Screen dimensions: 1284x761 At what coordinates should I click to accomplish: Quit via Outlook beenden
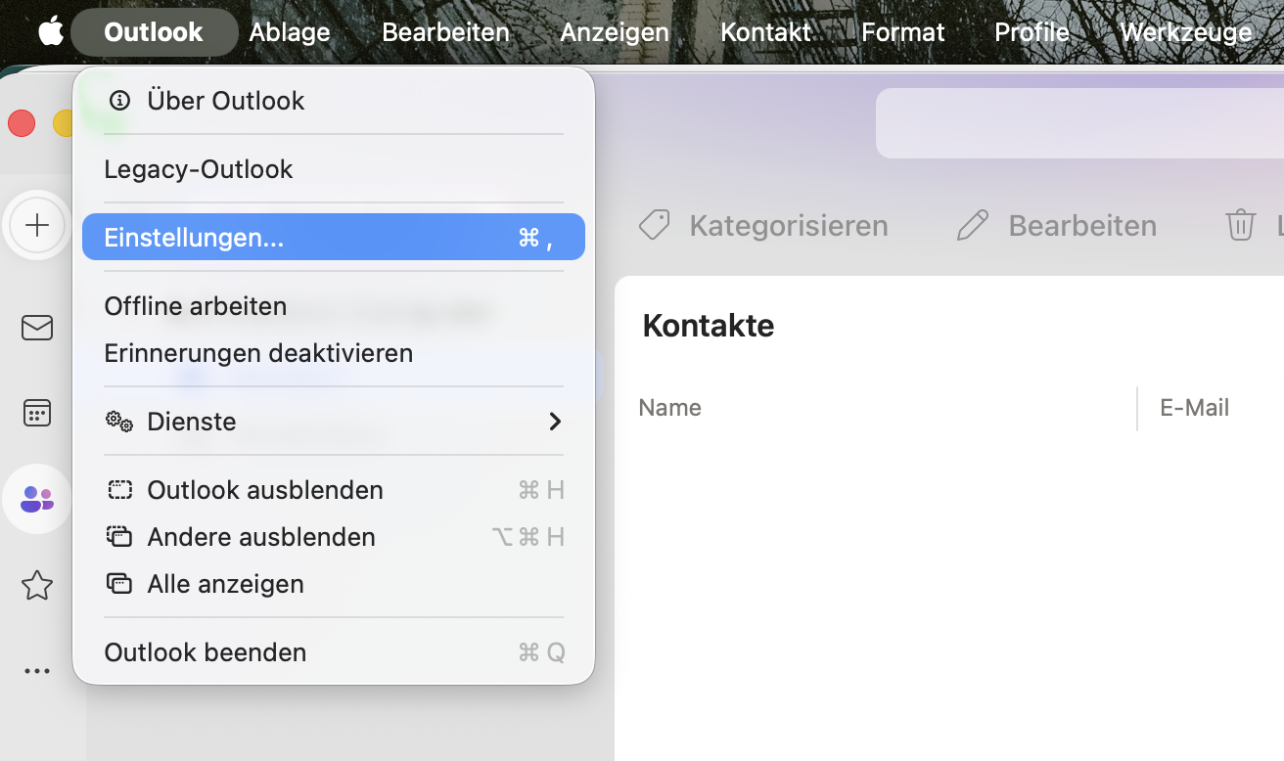[206, 652]
